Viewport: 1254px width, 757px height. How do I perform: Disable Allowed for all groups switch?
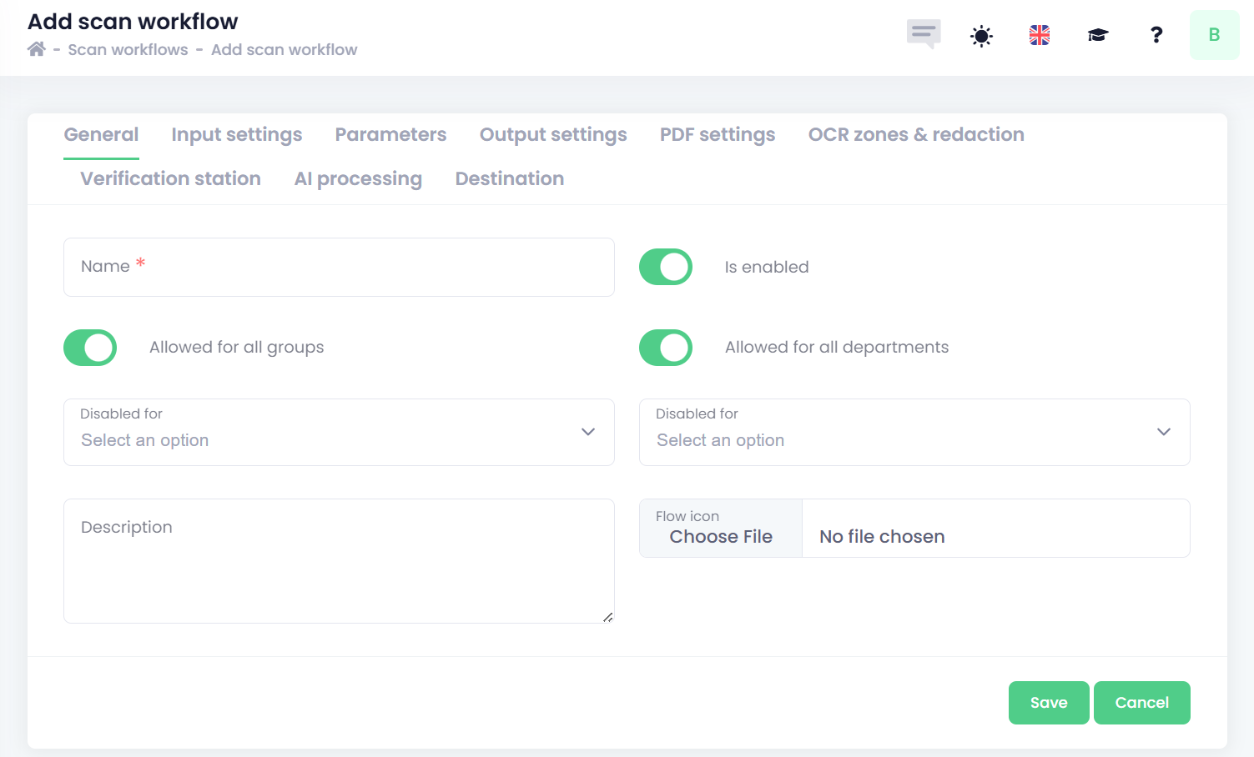tap(90, 348)
